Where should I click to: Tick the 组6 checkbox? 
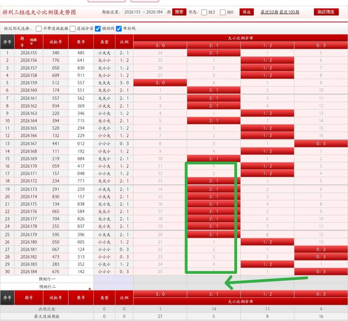(x=223, y=12)
